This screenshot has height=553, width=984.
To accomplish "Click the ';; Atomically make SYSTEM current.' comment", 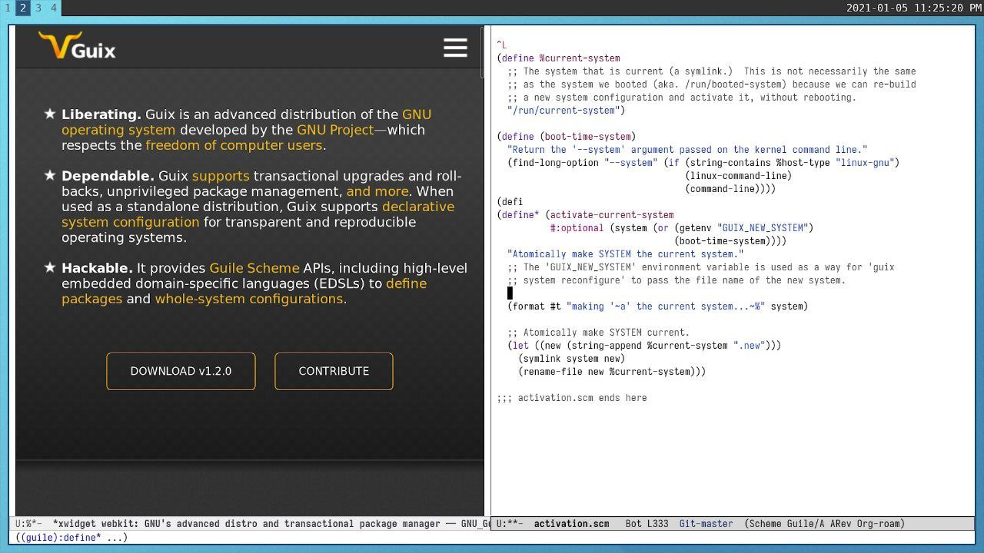I will point(599,333).
